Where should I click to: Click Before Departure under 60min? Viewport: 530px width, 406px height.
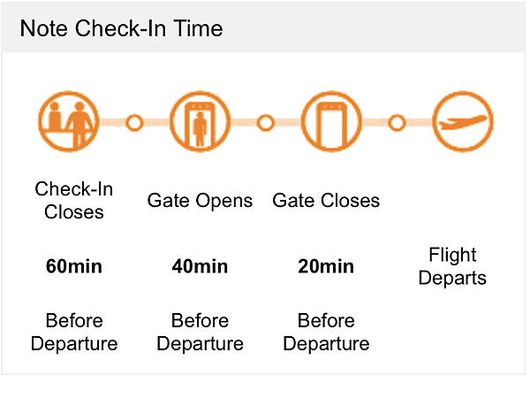point(74,333)
